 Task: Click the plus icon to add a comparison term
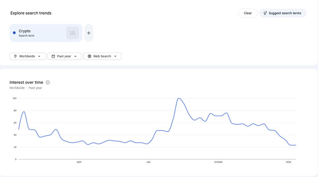[89, 33]
